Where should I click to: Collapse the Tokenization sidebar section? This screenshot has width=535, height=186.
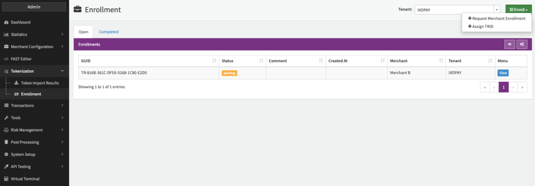(62, 71)
